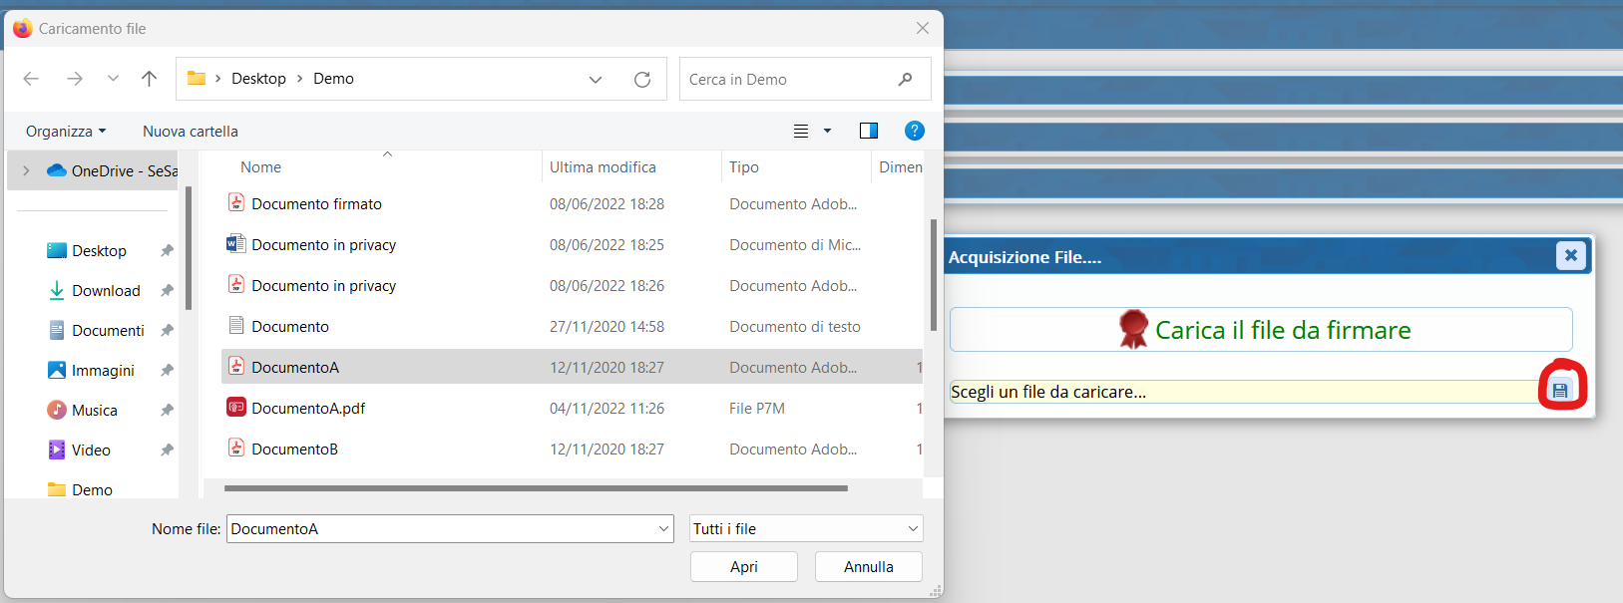Navigate up one folder level

click(149, 79)
